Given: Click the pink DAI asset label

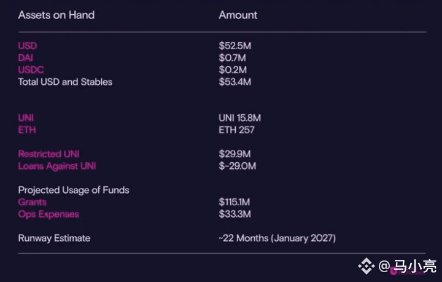Looking at the screenshot, I should click(x=26, y=58).
